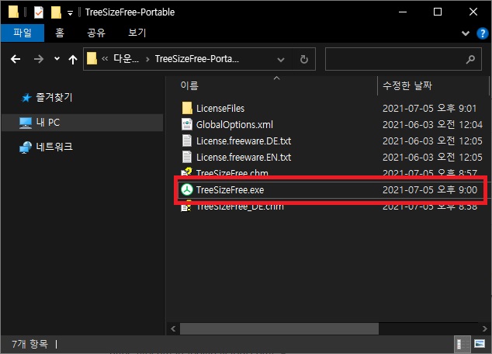
Task: Select License.freeware.DE.txt
Action: [x=244, y=141]
